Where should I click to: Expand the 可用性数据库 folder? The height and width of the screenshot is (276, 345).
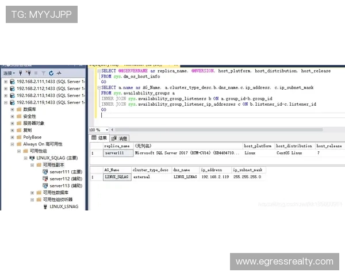(x=32, y=193)
